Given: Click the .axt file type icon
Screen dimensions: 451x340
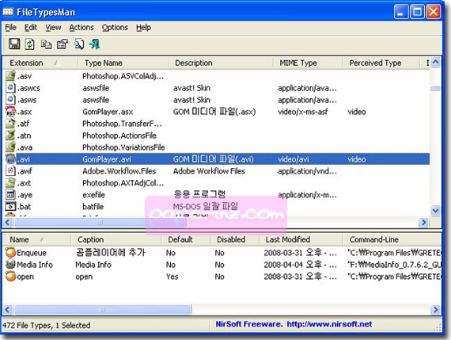Looking at the screenshot, I should point(10,182).
